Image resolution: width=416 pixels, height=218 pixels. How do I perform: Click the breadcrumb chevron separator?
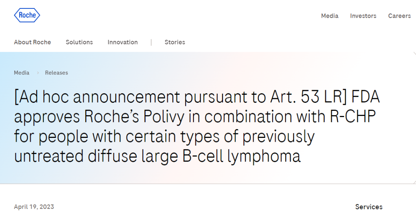point(38,73)
